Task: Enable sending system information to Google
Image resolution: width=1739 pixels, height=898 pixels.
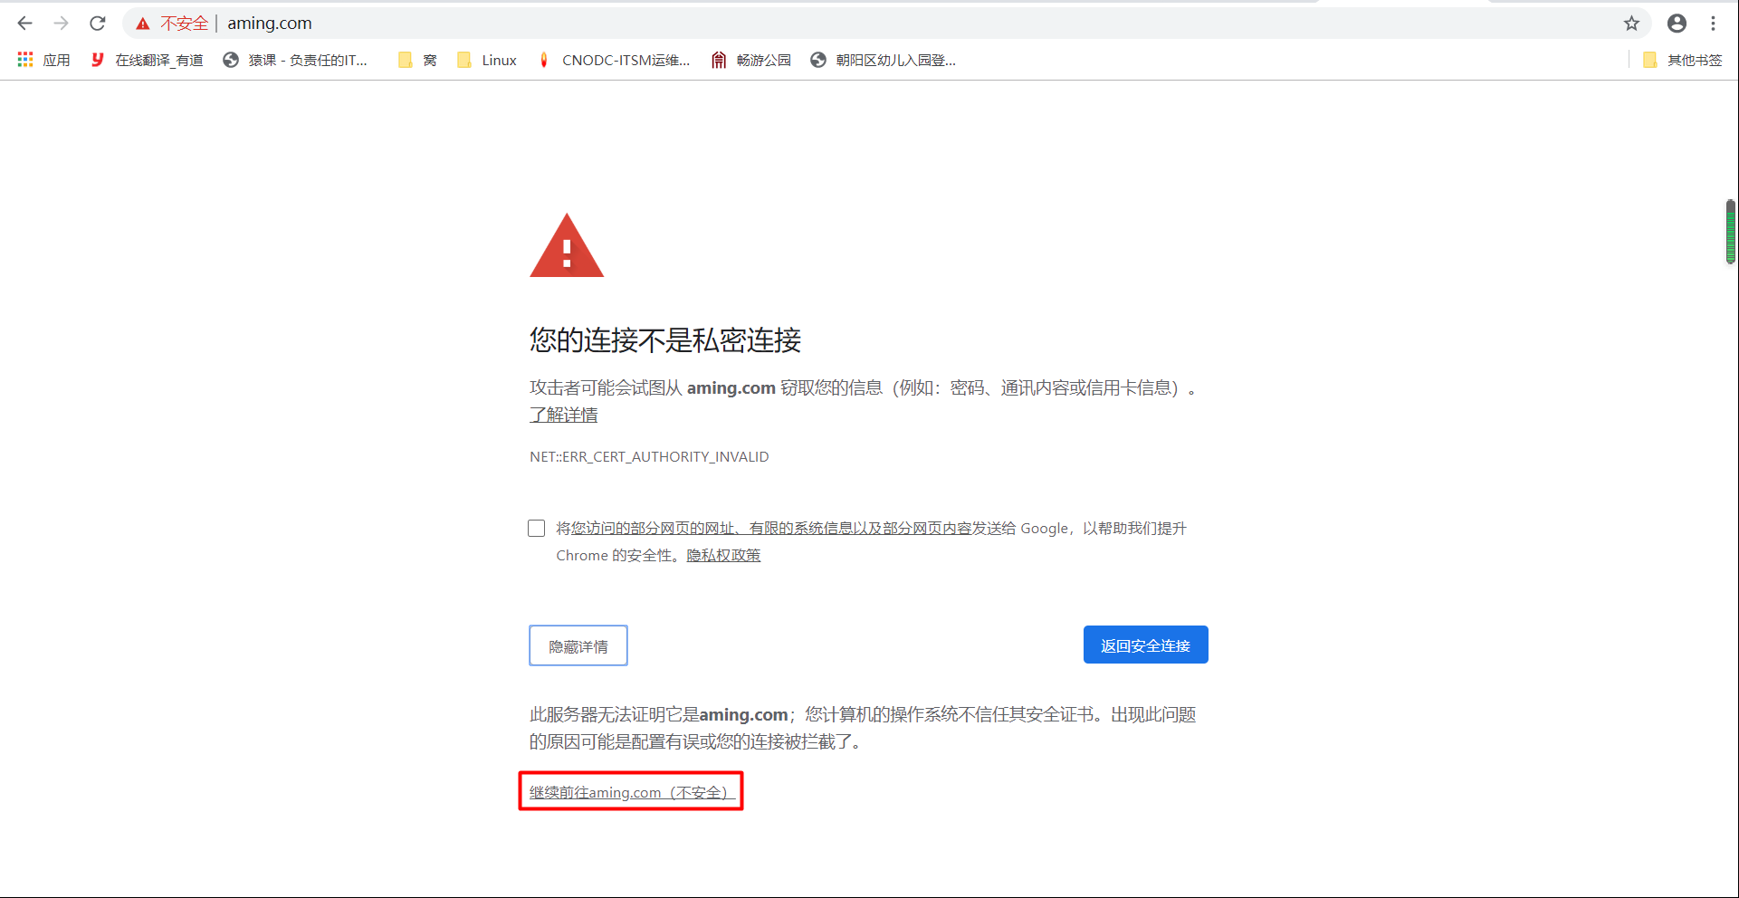Action: 536,528
